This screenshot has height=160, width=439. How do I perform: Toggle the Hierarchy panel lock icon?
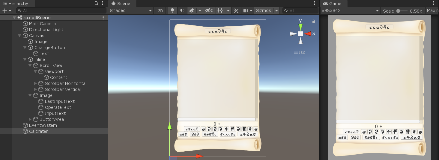(96, 3)
